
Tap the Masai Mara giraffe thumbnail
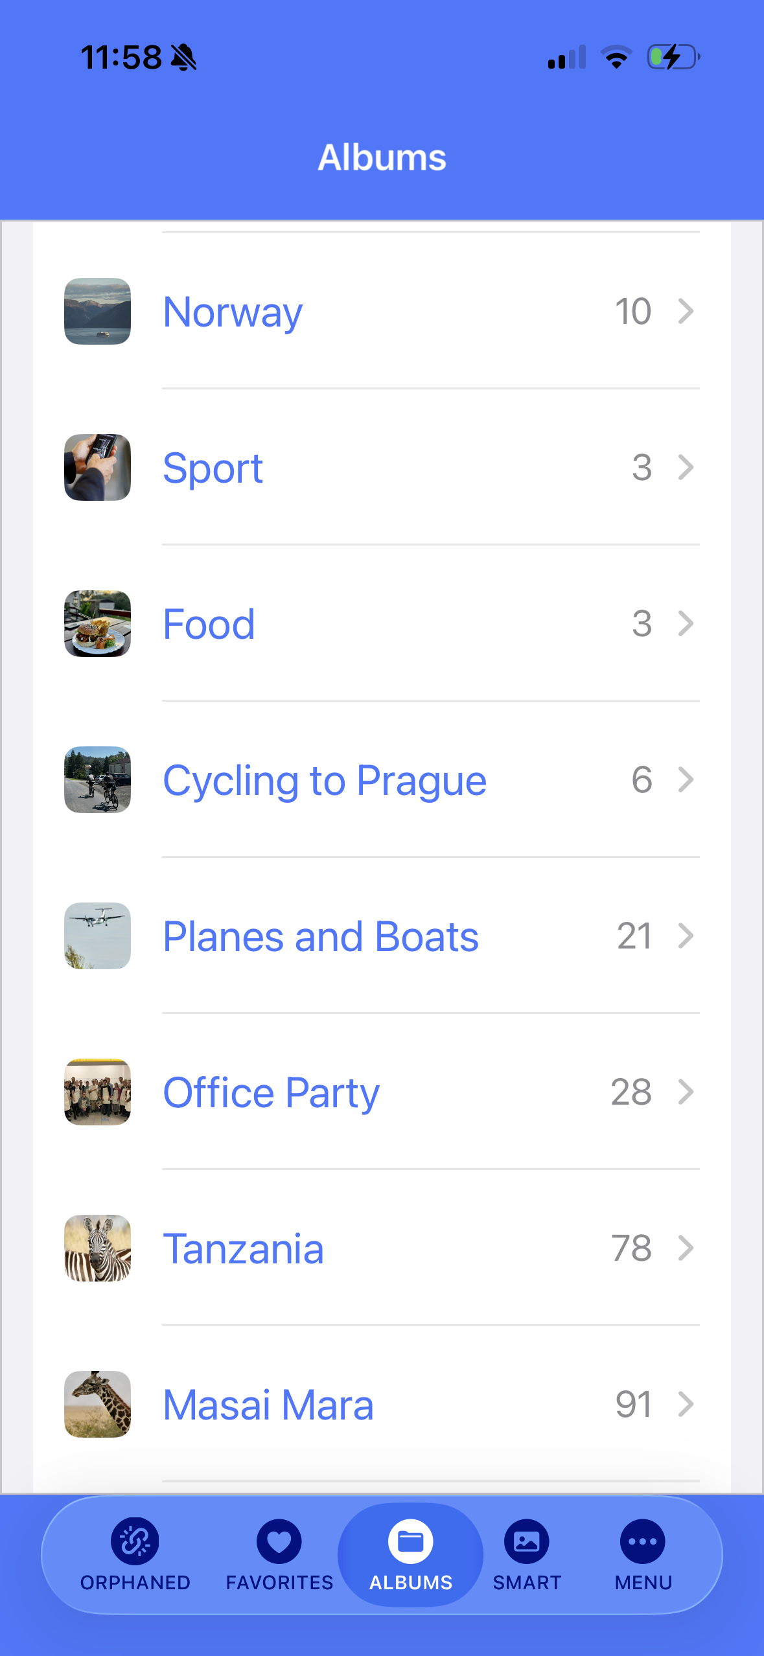[98, 1404]
